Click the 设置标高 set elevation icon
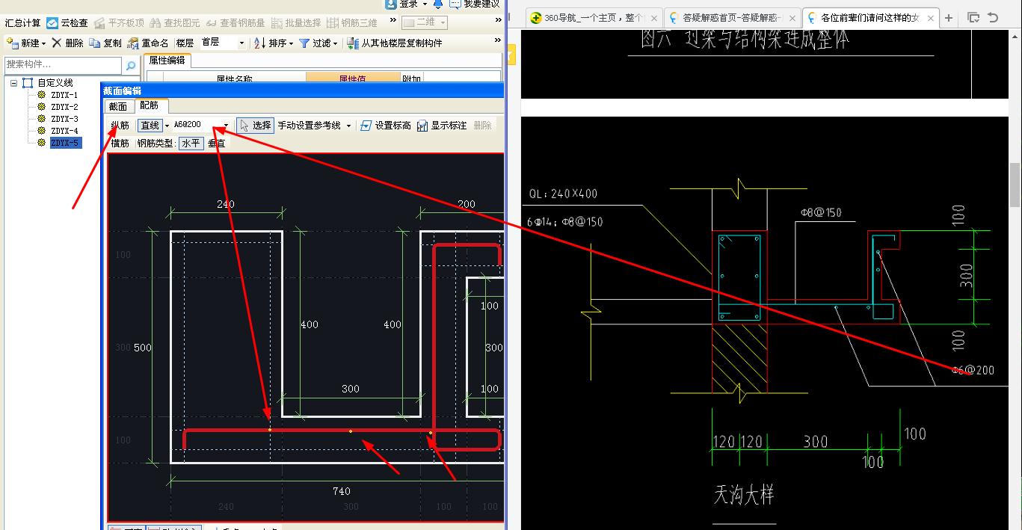 (366, 126)
